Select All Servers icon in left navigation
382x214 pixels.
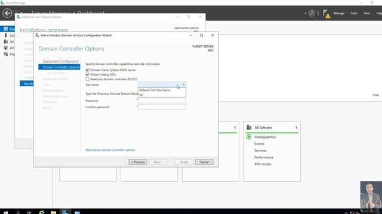point(5,42)
